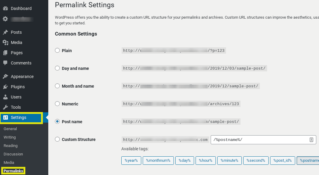Click the Tools wrench icon
The image size is (319, 175).
[5, 107]
